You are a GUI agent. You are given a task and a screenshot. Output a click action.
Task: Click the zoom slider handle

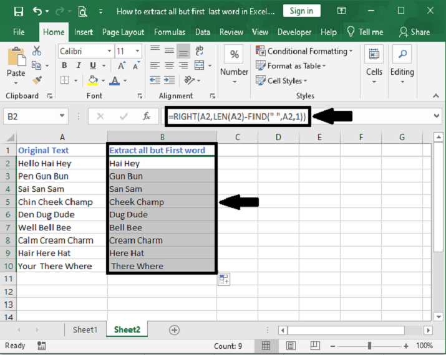pos(369,346)
